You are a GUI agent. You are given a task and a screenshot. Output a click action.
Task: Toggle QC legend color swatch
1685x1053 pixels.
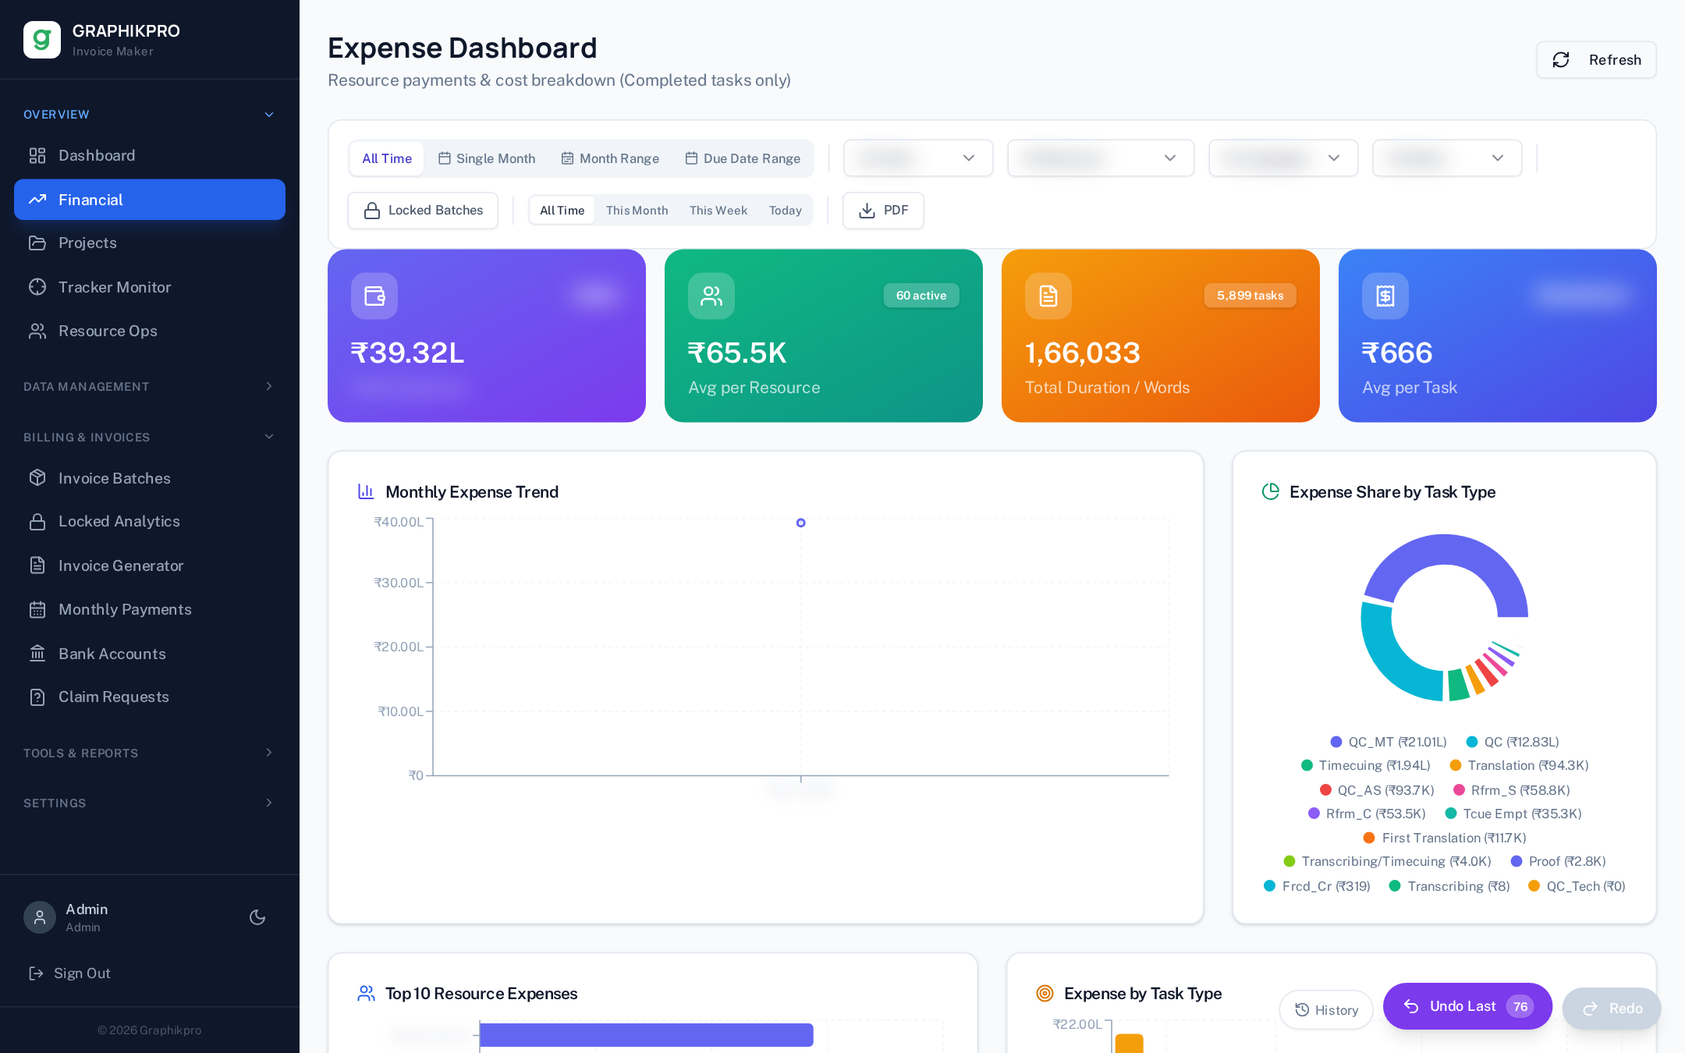click(1471, 742)
